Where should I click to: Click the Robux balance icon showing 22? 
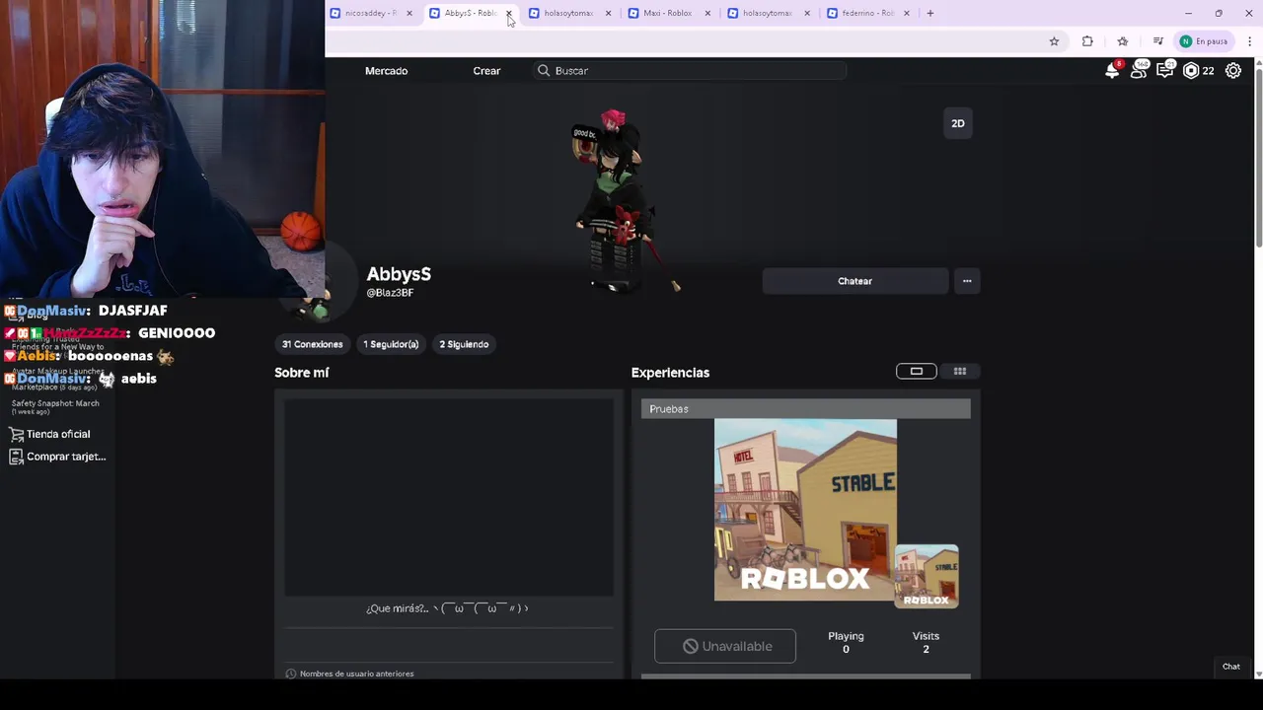[1191, 70]
